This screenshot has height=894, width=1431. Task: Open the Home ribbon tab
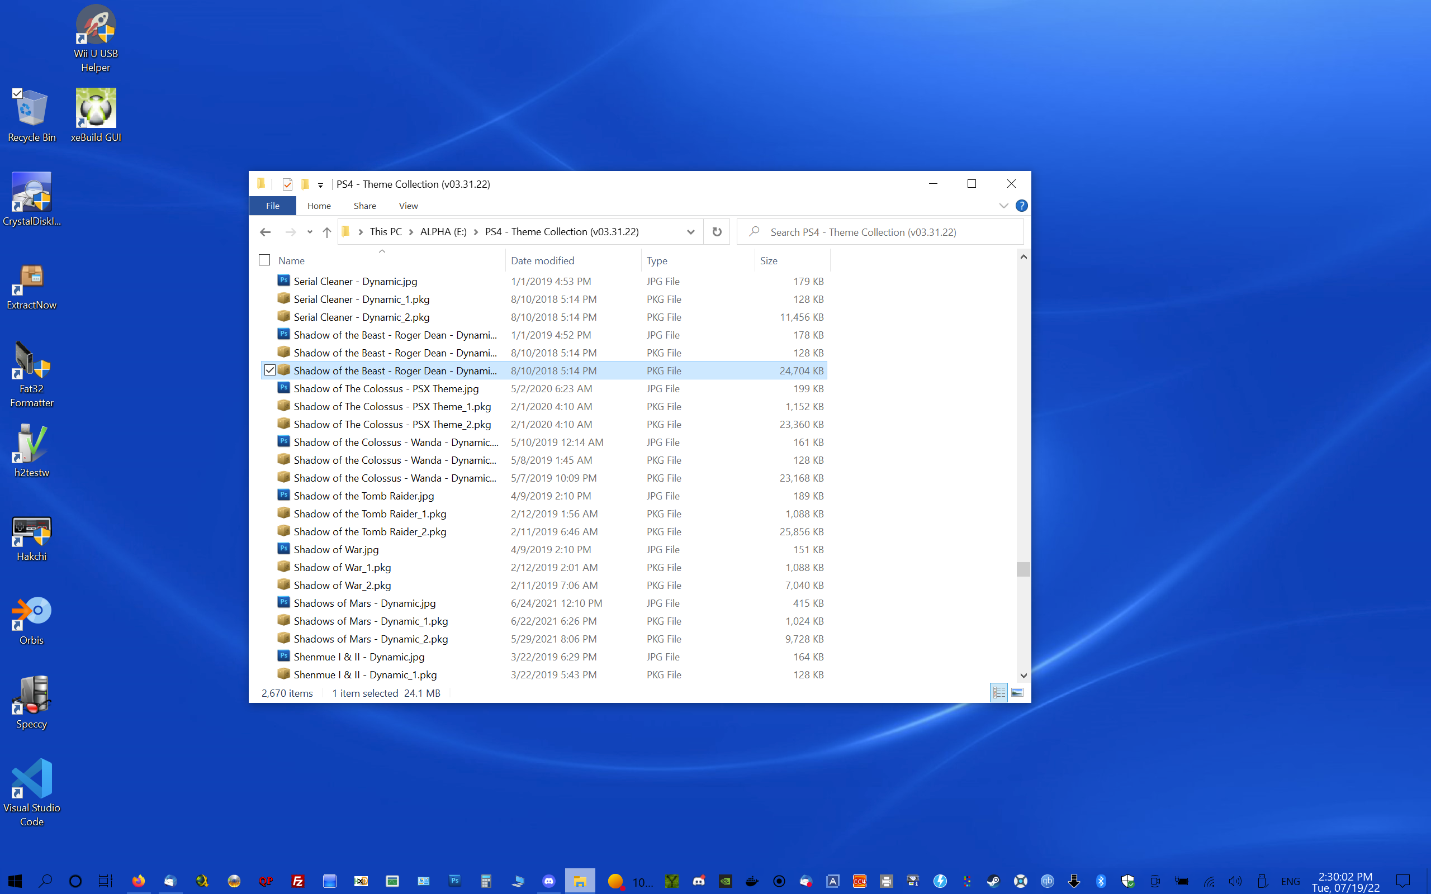(x=319, y=206)
